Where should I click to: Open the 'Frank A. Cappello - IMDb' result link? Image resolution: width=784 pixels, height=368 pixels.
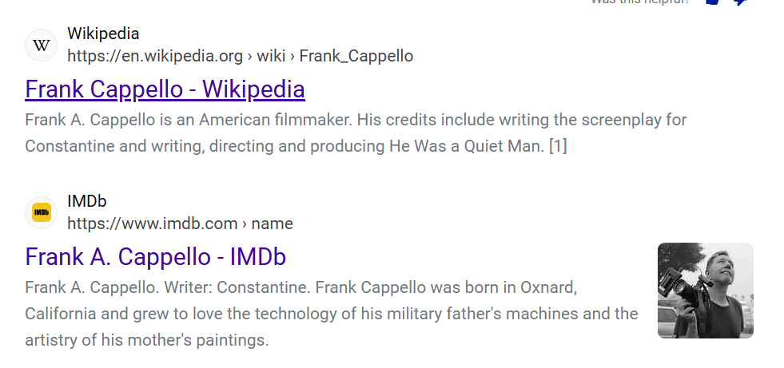[156, 257]
